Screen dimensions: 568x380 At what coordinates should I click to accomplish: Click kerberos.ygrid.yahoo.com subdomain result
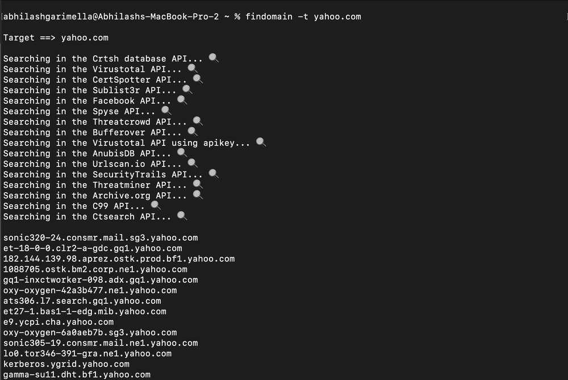click(x=66, y=364)
